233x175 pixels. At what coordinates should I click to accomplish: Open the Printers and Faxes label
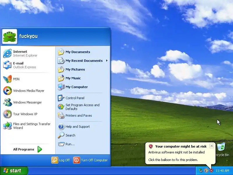click(79, 116)
